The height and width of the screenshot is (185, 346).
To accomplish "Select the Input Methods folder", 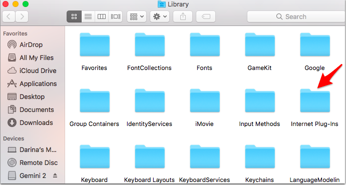I will [260, 100].
